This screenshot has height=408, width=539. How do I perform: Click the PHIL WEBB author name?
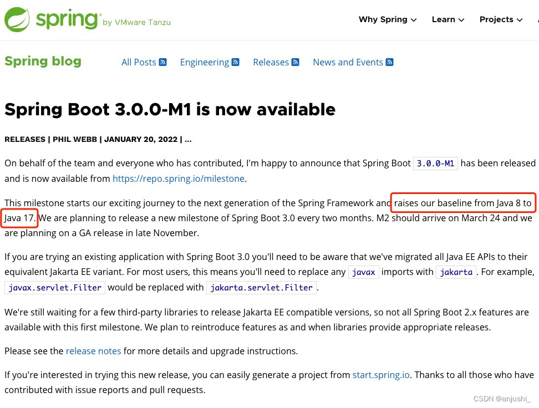pos(75,139)
